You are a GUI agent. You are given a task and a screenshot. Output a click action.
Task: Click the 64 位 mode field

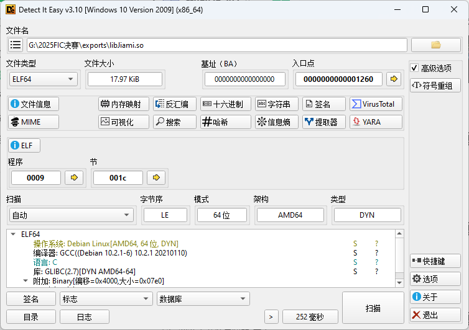tap(221, 215)
